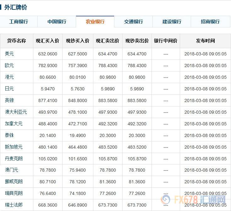
Task: Open the 欧元 currency link
Action: coord(9,66)
